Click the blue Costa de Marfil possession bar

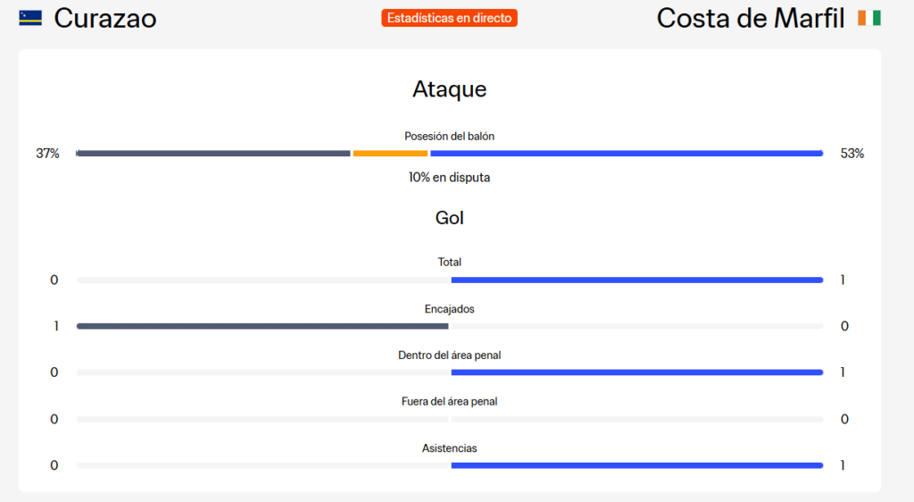pyautogui.click(x=627, y=154)
